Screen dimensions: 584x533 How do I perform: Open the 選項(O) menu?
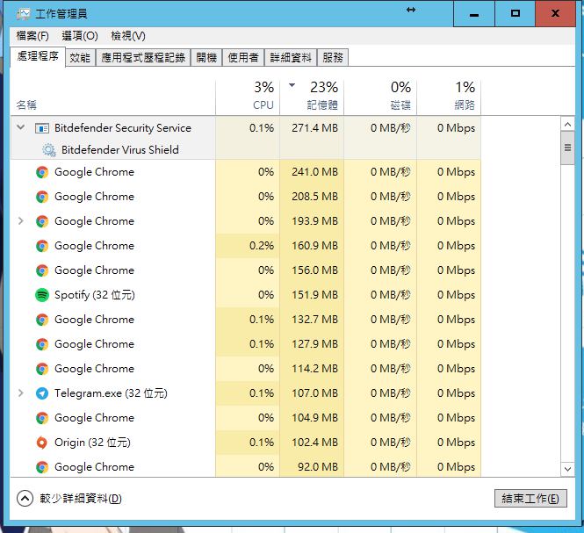(80, 36)
